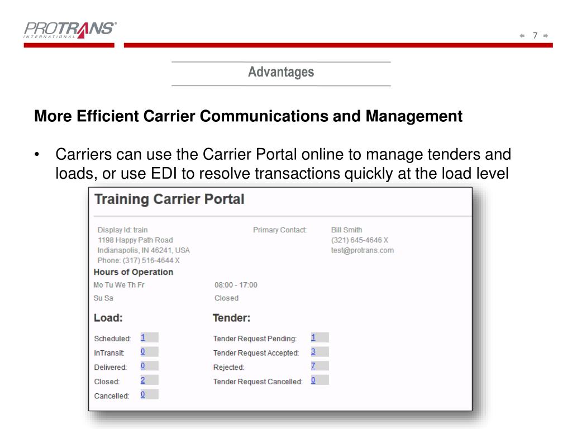The height and width of the screenshot is (429, 572).
Task: Open Delivered loads count link
Action: tap(142, 366)
